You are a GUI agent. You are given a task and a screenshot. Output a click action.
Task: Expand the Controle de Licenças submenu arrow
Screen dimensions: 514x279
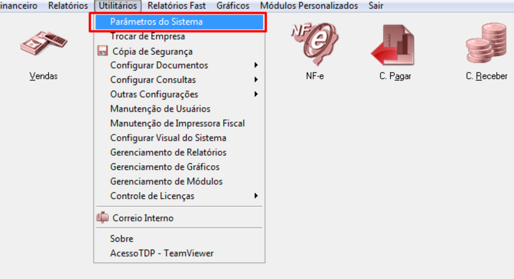pyautogui.click(x=256, y=196)
